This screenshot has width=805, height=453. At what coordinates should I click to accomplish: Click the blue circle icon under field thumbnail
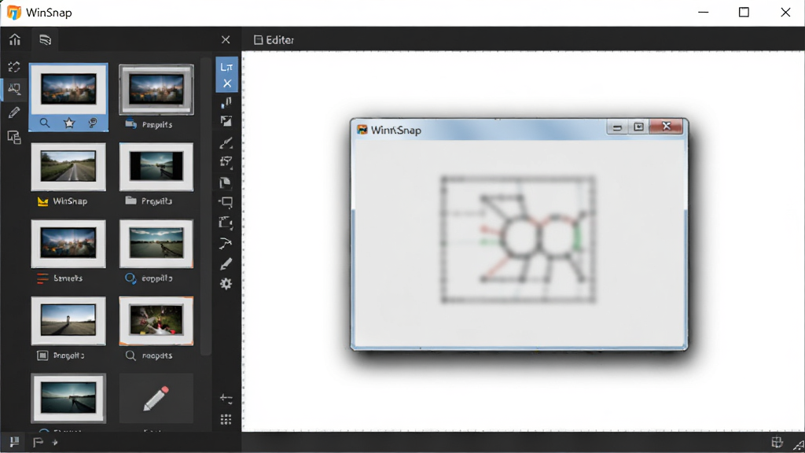pos(130,278)
